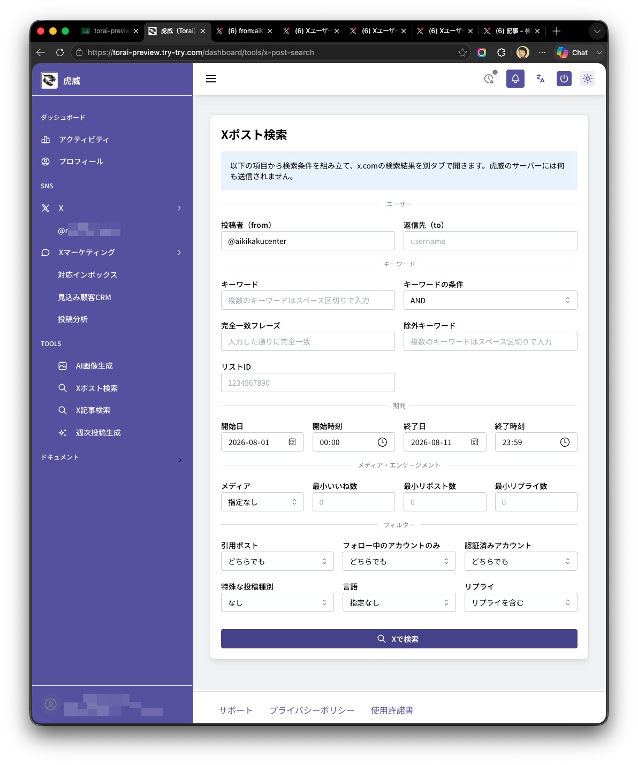Open アクティビティ in the sidebar
The height and width of the screenshot is (765, 638).
point(84,140)
